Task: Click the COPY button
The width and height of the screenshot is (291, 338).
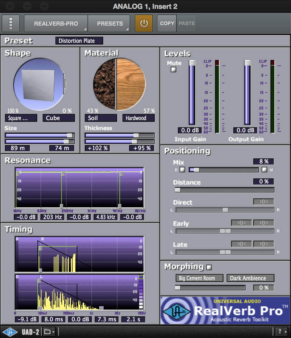Action: [x=167, y=23]
